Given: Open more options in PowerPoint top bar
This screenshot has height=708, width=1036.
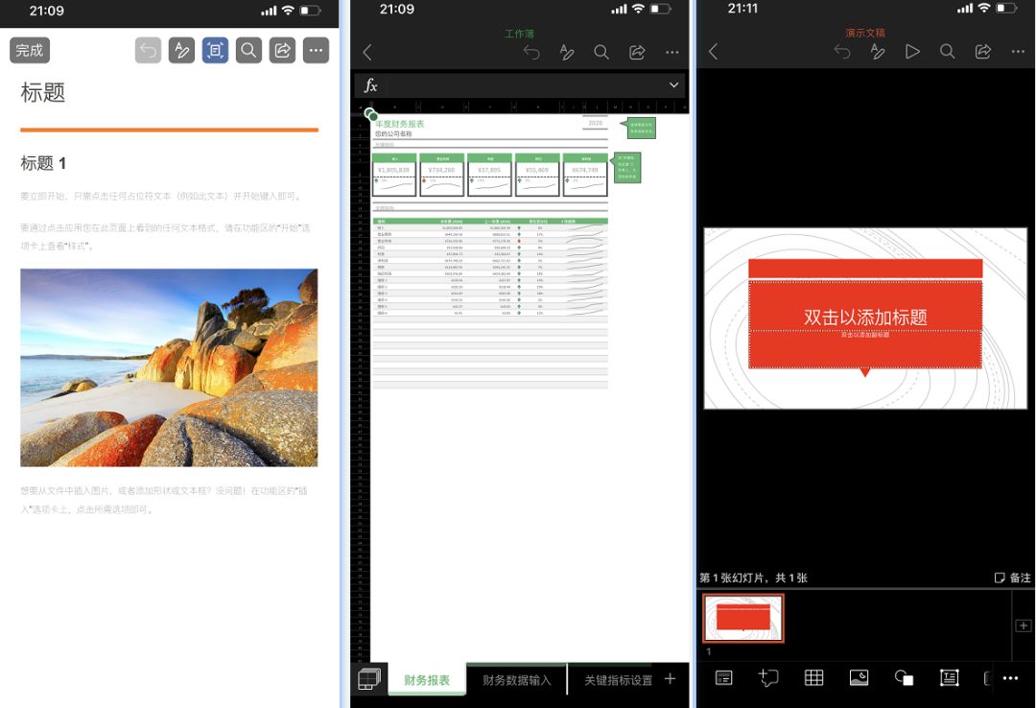Looking at the screenshot, I should click(1018, 52).
